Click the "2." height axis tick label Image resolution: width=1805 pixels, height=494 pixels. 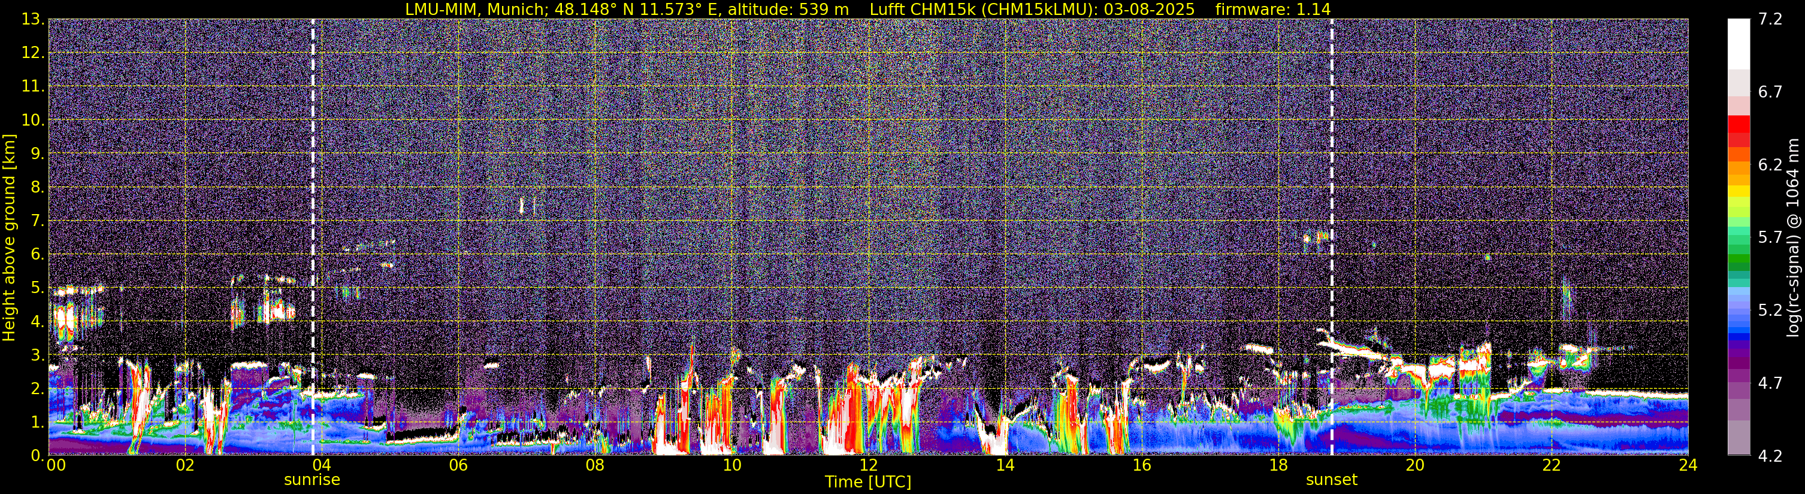tap(38, 389)
